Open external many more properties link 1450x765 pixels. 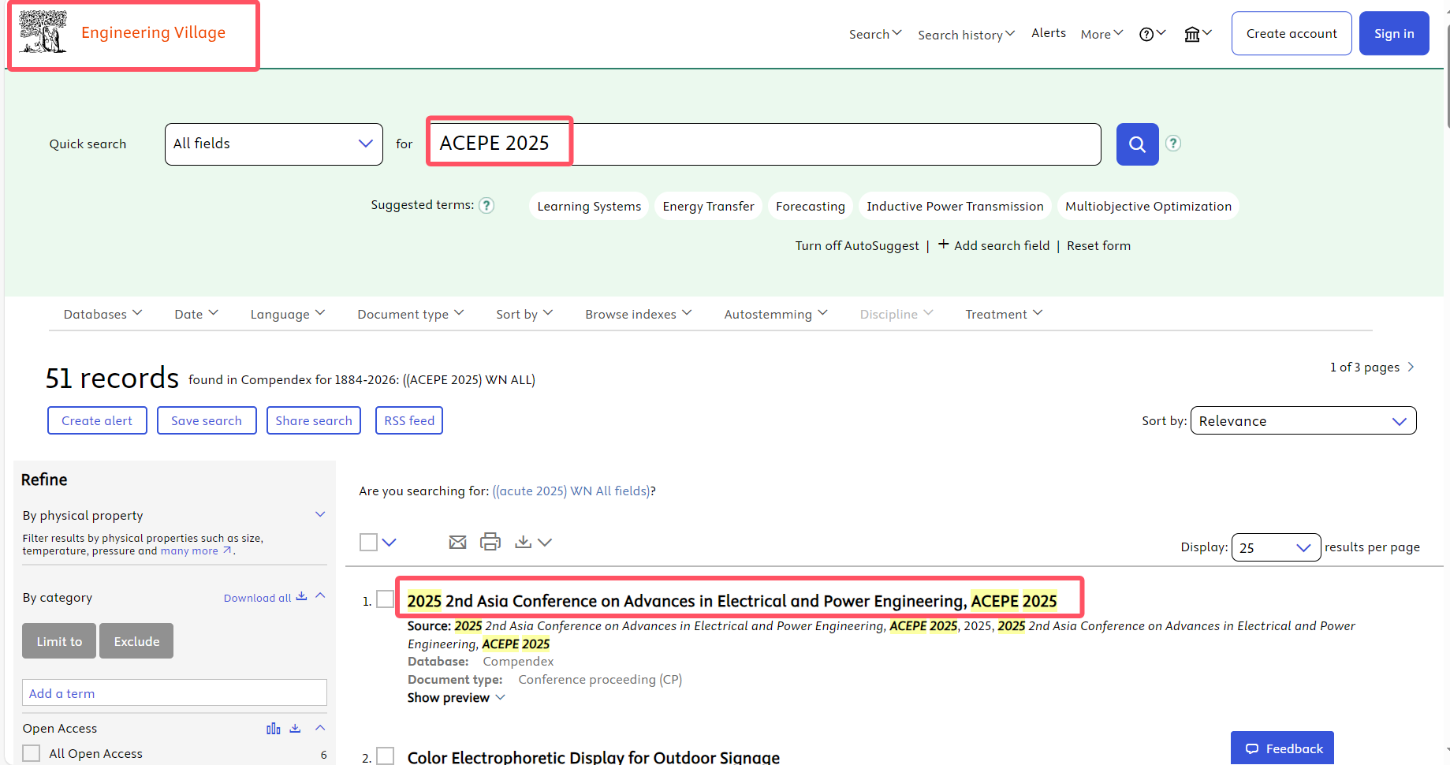coord(197,550)
